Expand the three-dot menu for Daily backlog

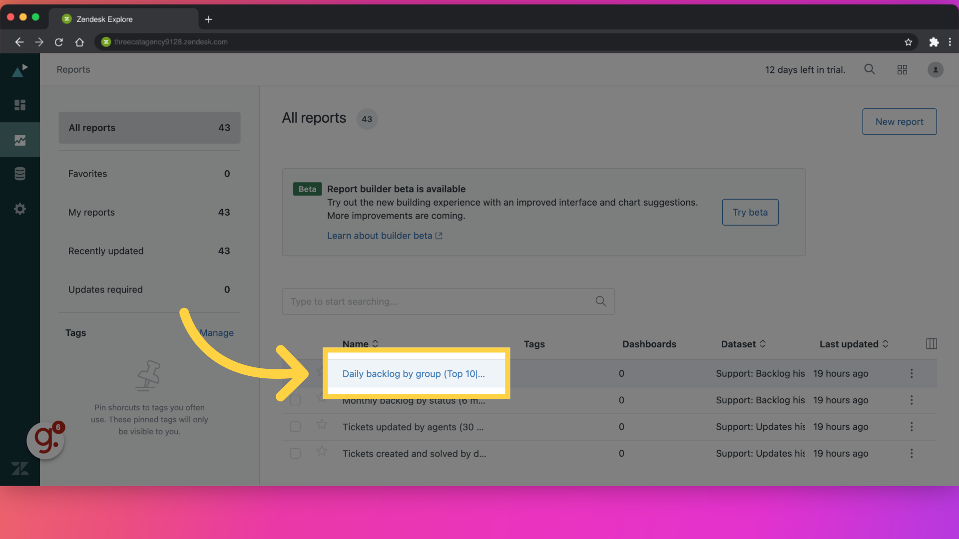[911, 373]
